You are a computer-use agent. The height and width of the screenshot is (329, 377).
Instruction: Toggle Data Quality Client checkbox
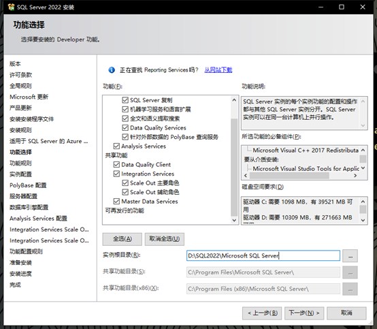click(x=116, y=165)
